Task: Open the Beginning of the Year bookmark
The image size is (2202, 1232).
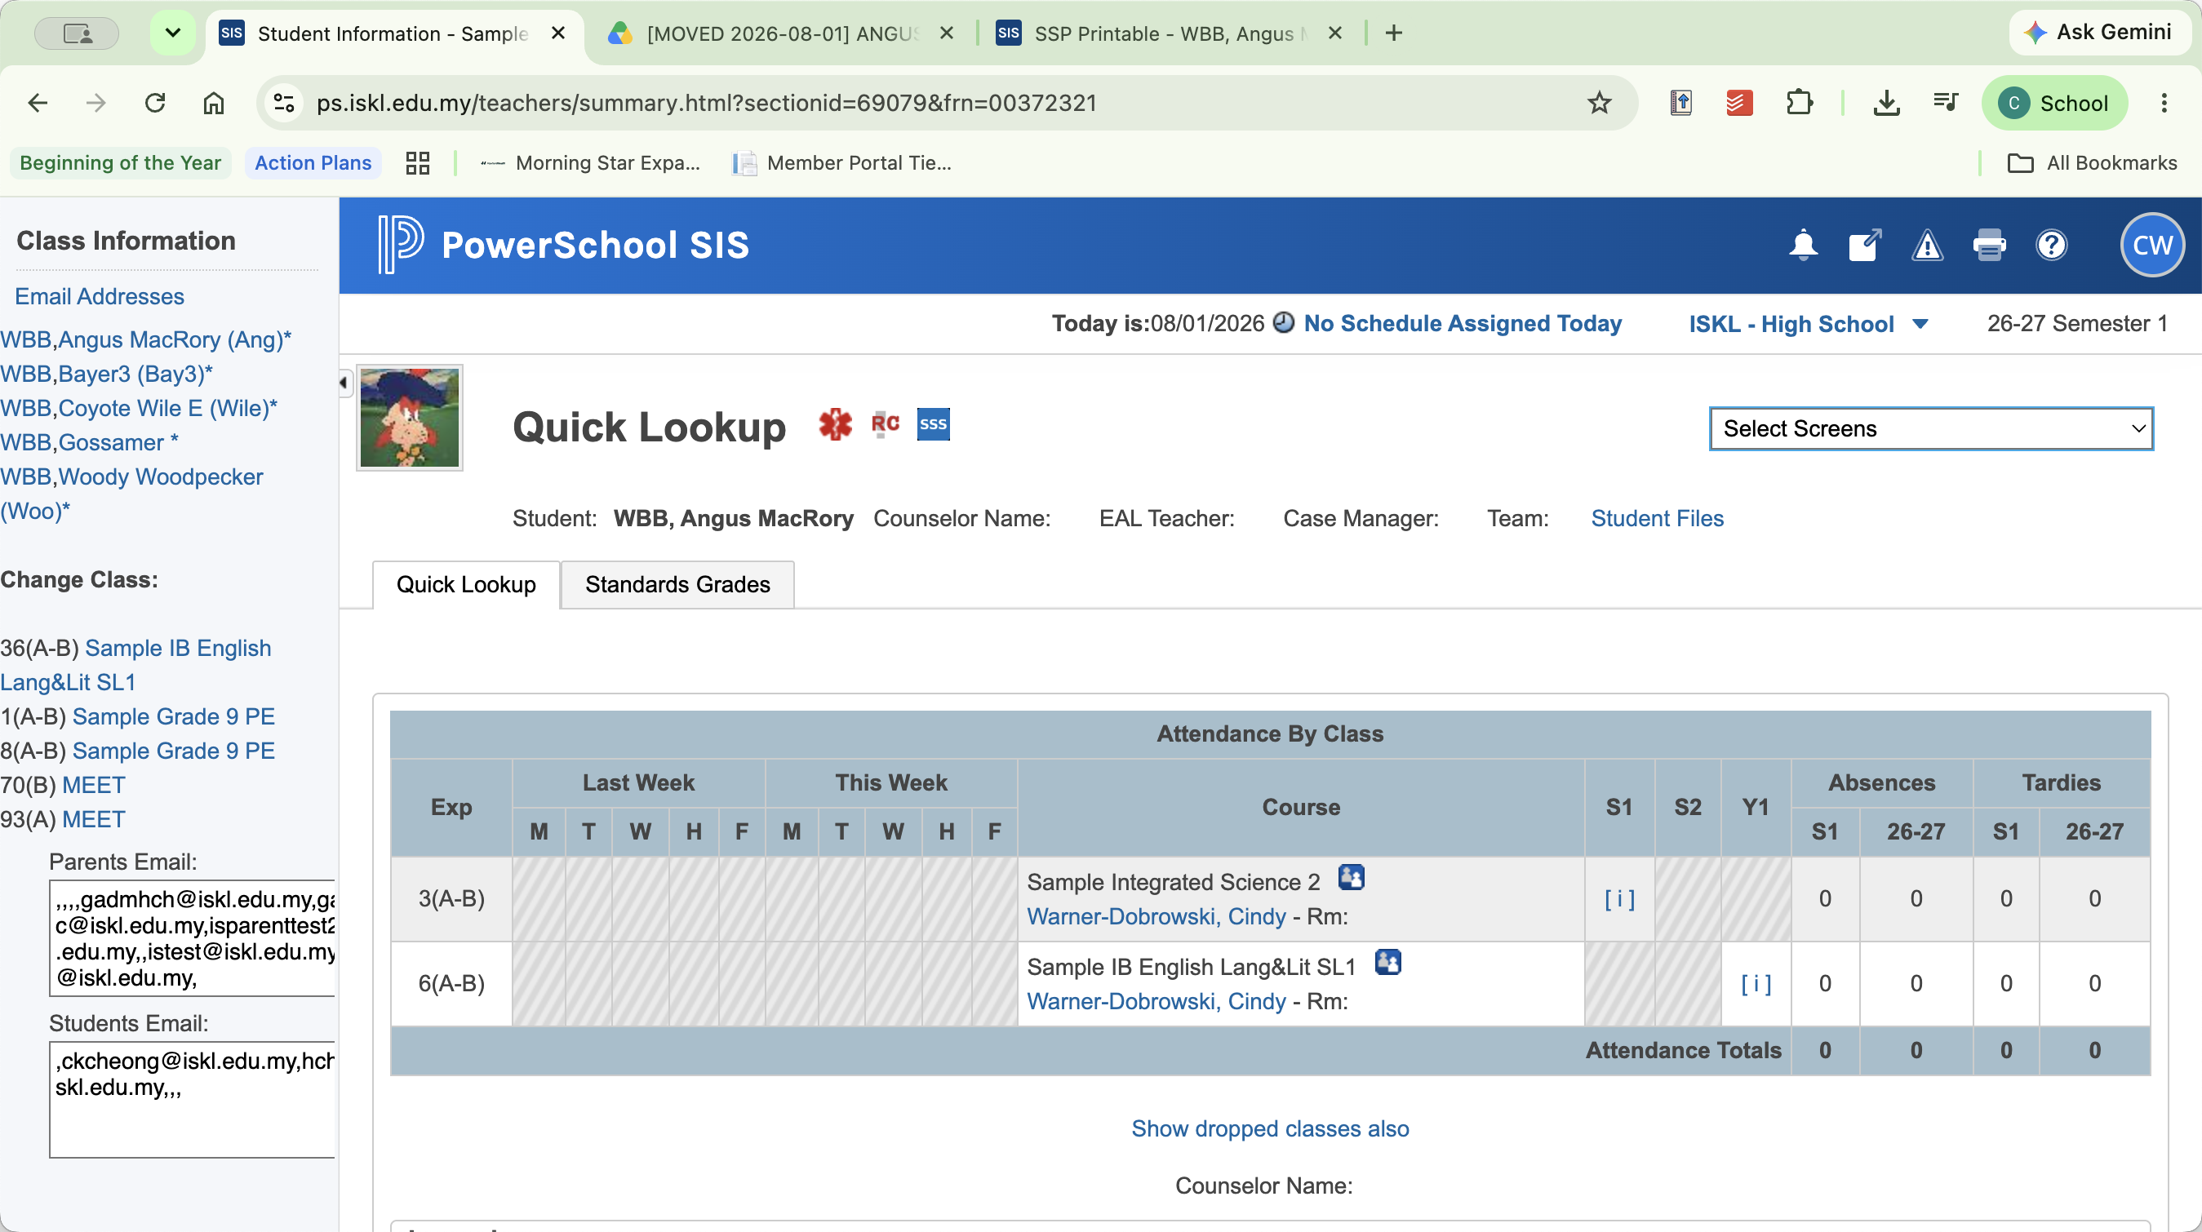Action: point(121,163)
